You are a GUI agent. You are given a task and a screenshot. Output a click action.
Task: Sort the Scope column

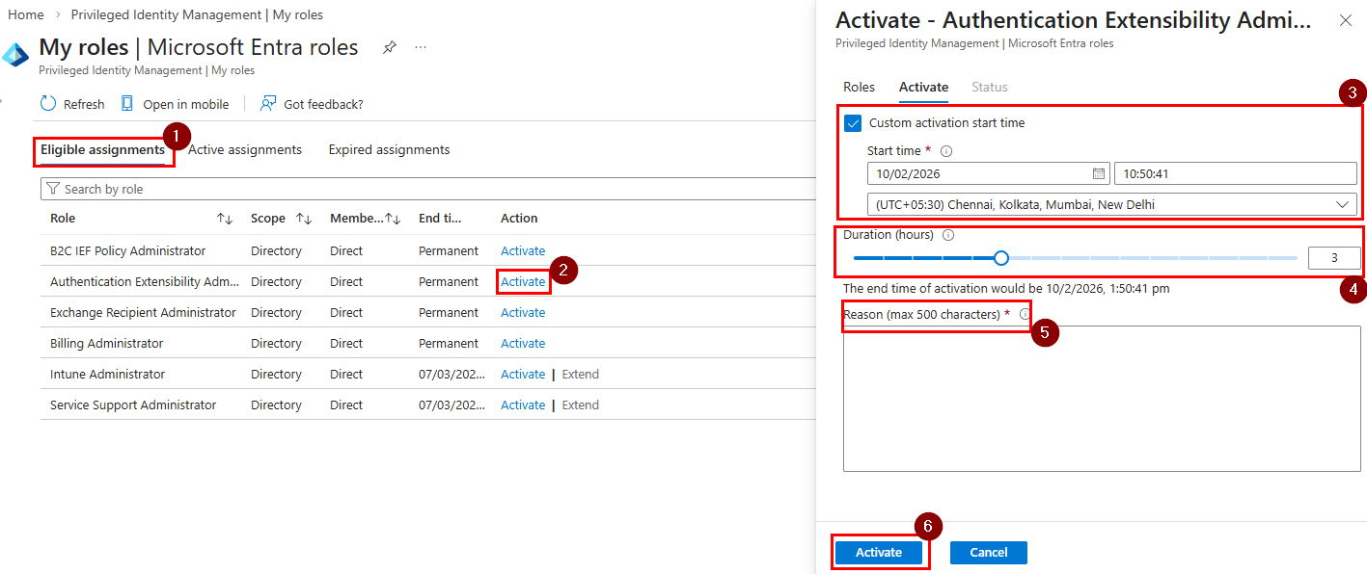click(305, 218)
